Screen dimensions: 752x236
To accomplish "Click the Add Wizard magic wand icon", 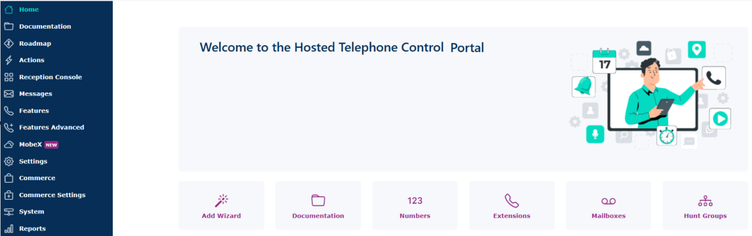I will 221,200.
